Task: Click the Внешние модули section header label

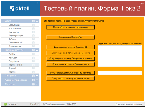Action: point(14,50)
